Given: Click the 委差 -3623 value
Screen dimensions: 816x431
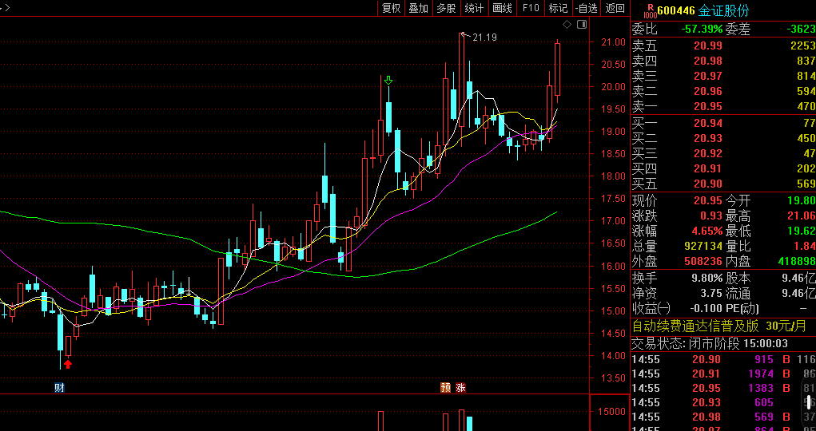Looking at the screenshot, I should tap(801, 30).
